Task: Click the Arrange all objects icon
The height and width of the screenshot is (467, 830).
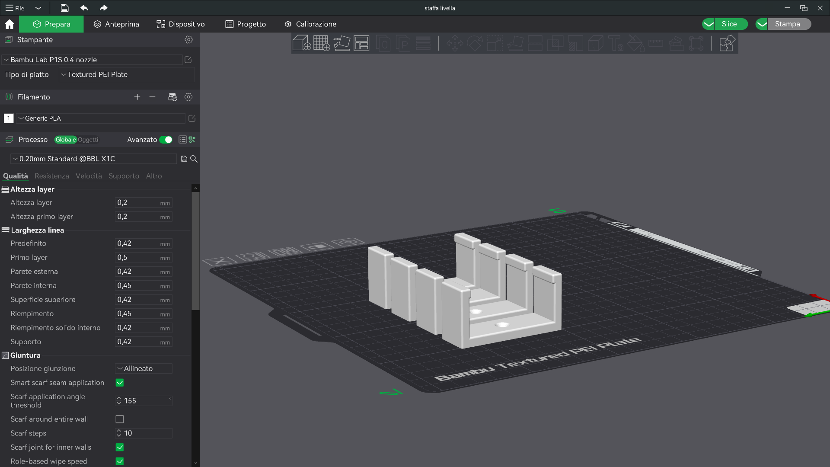Action: 361,43
